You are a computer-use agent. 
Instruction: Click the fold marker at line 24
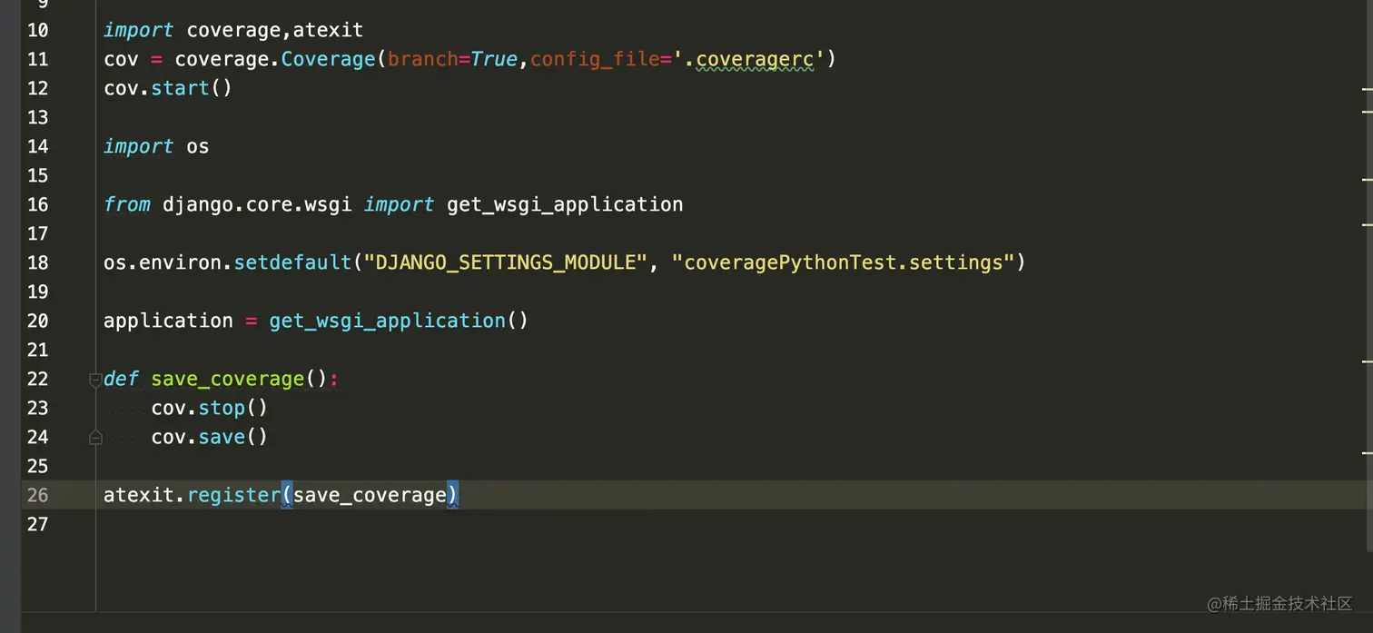coord(95,437)
